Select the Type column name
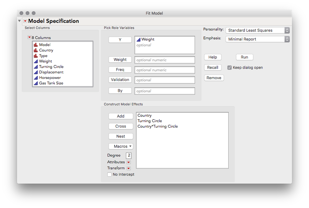Screen dimensions: 309x208 click(43, 56)
